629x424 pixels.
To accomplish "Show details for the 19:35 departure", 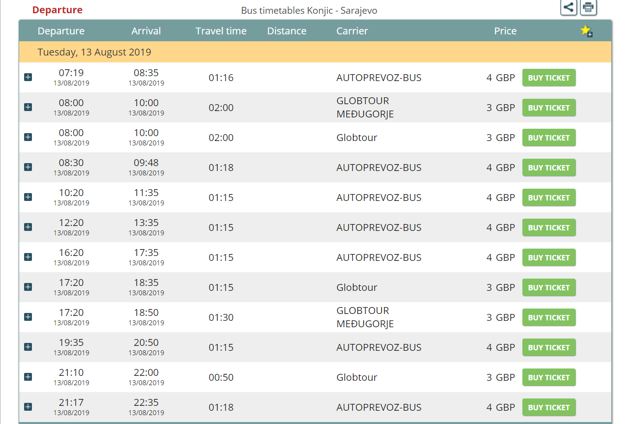I will [x=28, y=347].
